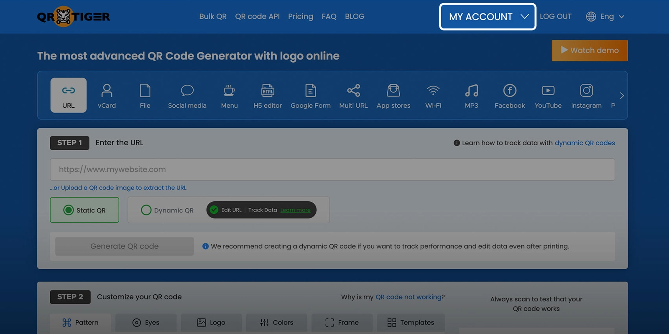Click the QR Tiger logo
This screenshot has height=334, width=669.
coord(74,17)
